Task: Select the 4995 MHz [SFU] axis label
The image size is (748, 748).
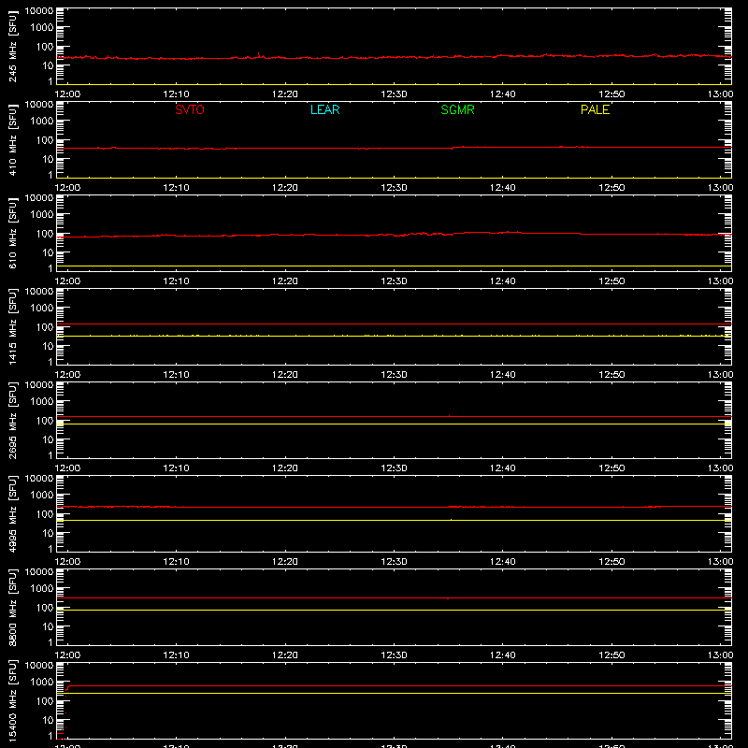Action: 12,513
